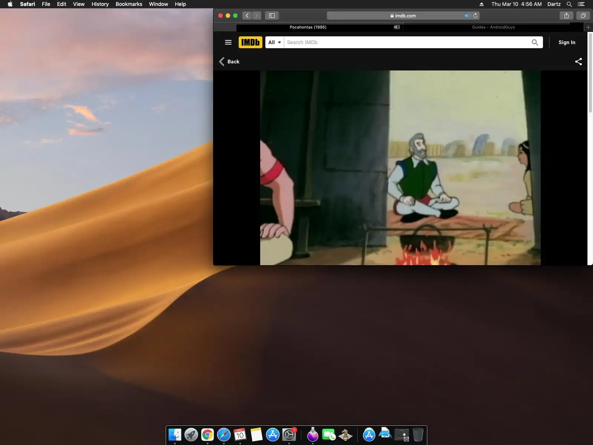Image resolution: width=593 pixels, height=445 pixels.
Task: Open Safari's share sheet
Action: 566,16
